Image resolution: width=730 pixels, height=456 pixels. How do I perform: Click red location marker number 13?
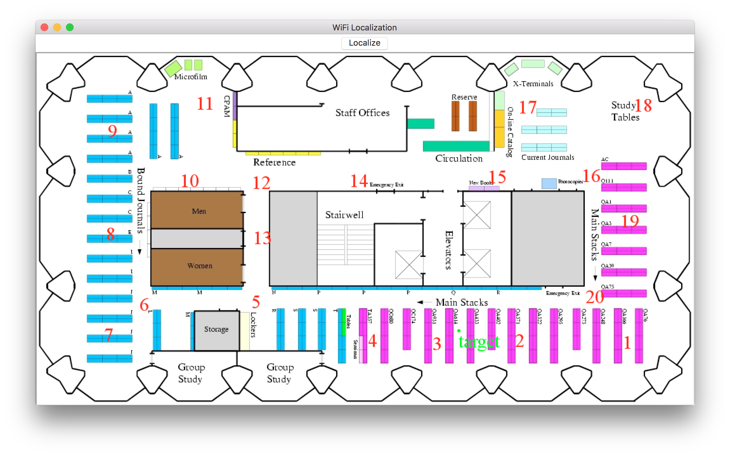tap(262, 238)
